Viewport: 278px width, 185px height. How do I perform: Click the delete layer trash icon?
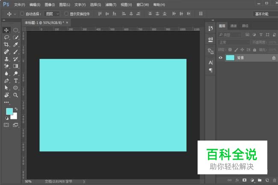[273, 180]
